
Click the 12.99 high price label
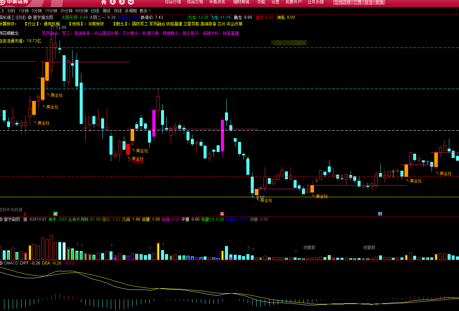point(61,27)
